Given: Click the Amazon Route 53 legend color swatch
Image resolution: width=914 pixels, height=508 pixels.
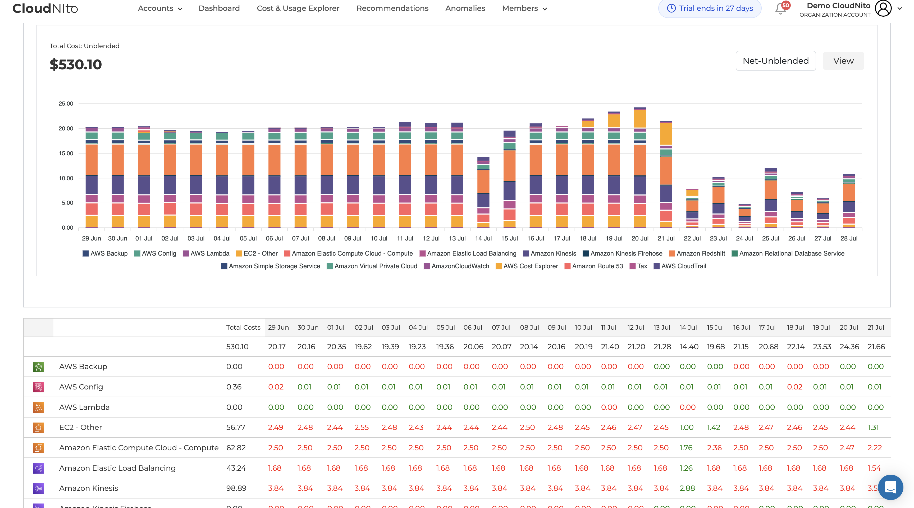Looking at the screenshot, I should [567, 266].
